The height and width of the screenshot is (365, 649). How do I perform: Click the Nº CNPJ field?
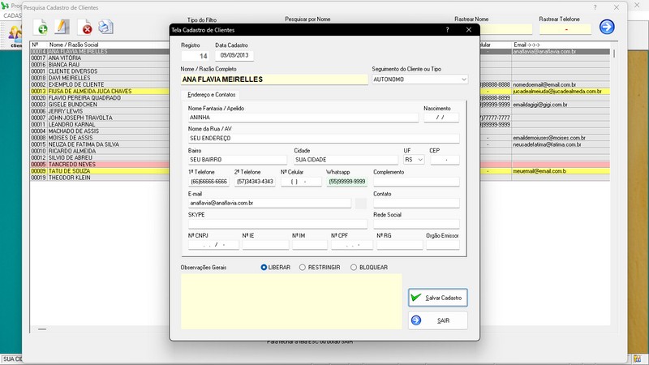click(x=213, y=245)
